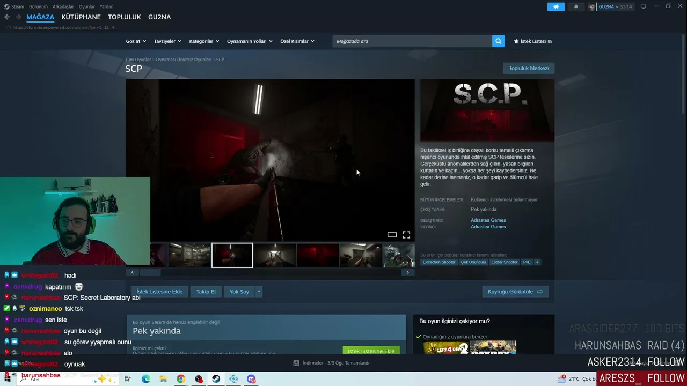The image size is (687, 386).
Task: Select the Extraction Shooter tag
Action: pos(439,262)
